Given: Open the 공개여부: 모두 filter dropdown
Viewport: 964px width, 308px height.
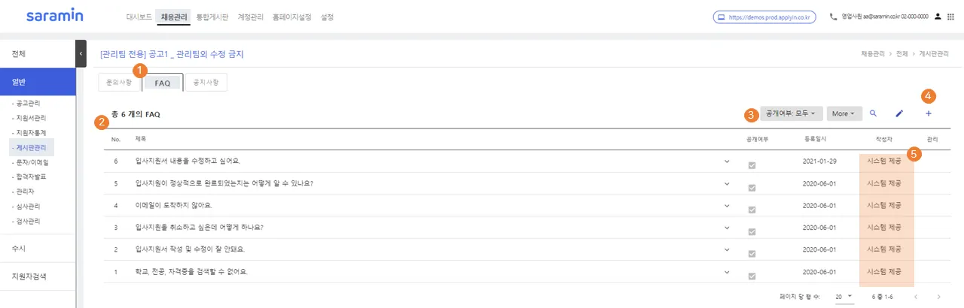Looking at the screenshot, I should [x=790, y=113].
